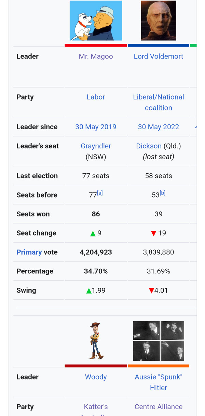Follow the Dickson seat link
Screen dimensions: 205x416
coord(149,146)
